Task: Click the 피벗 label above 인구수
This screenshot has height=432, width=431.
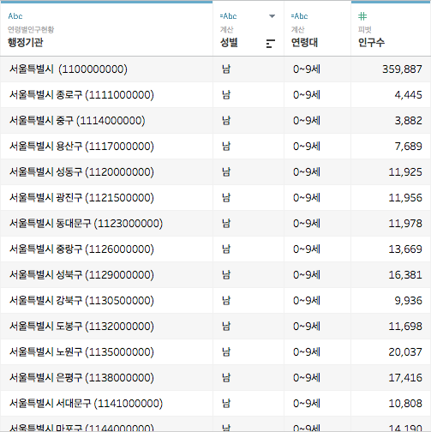Action: pos(365,29)
